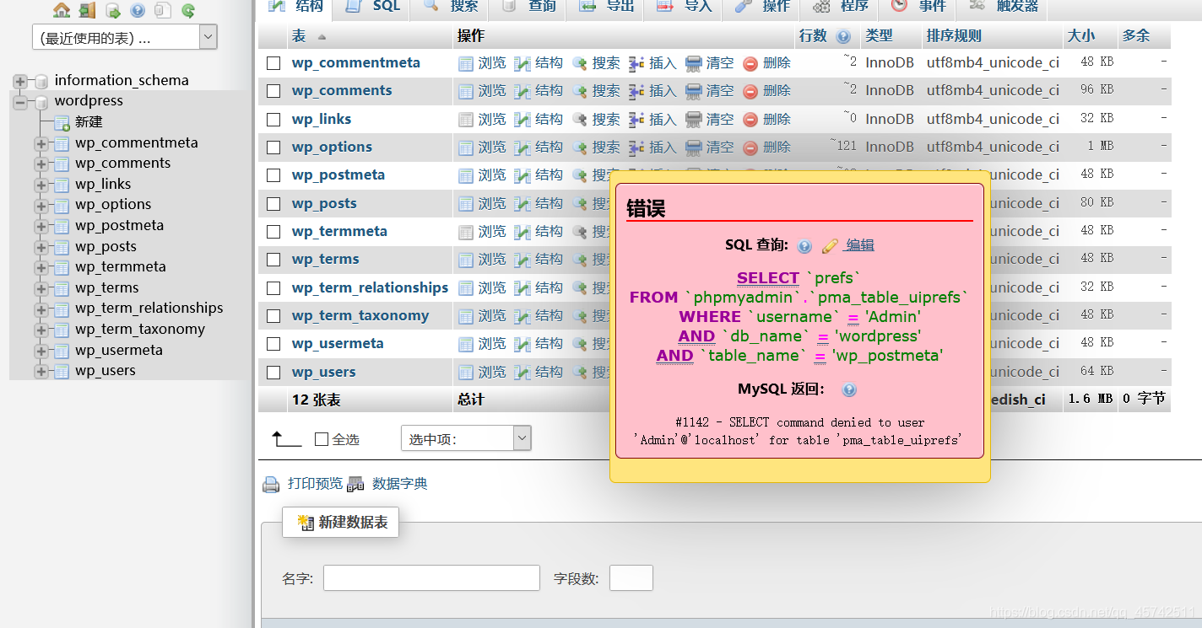Viewport: 1202px width, 628px height.
Task: Open wp_commentmeta table link in main list
Action: pos(355,62)
